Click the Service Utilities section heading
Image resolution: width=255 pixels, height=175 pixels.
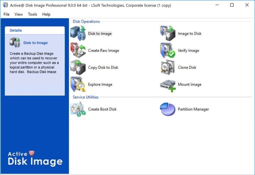point(86,97)
